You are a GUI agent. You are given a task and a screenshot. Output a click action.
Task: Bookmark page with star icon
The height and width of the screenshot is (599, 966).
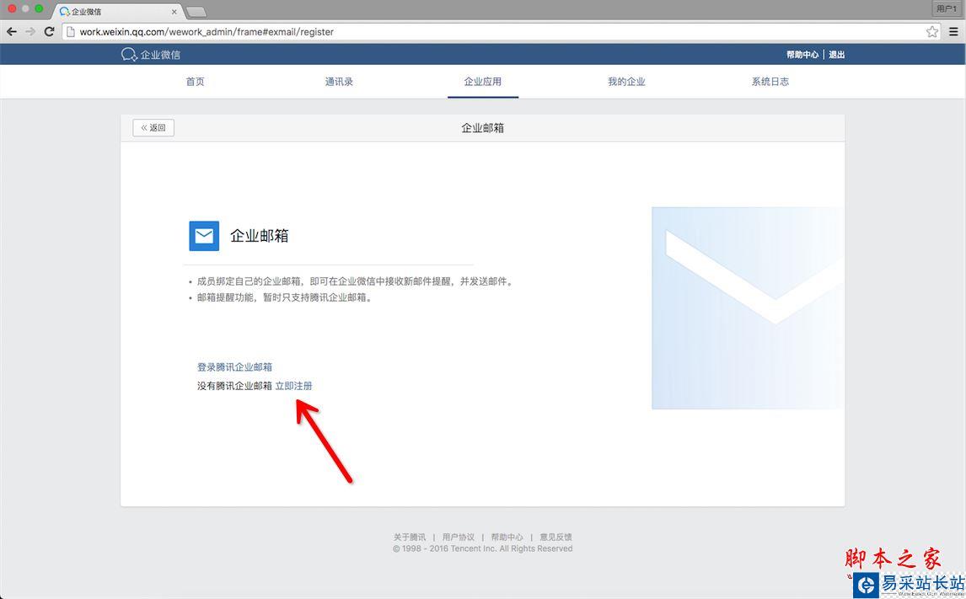pos(932,31)
